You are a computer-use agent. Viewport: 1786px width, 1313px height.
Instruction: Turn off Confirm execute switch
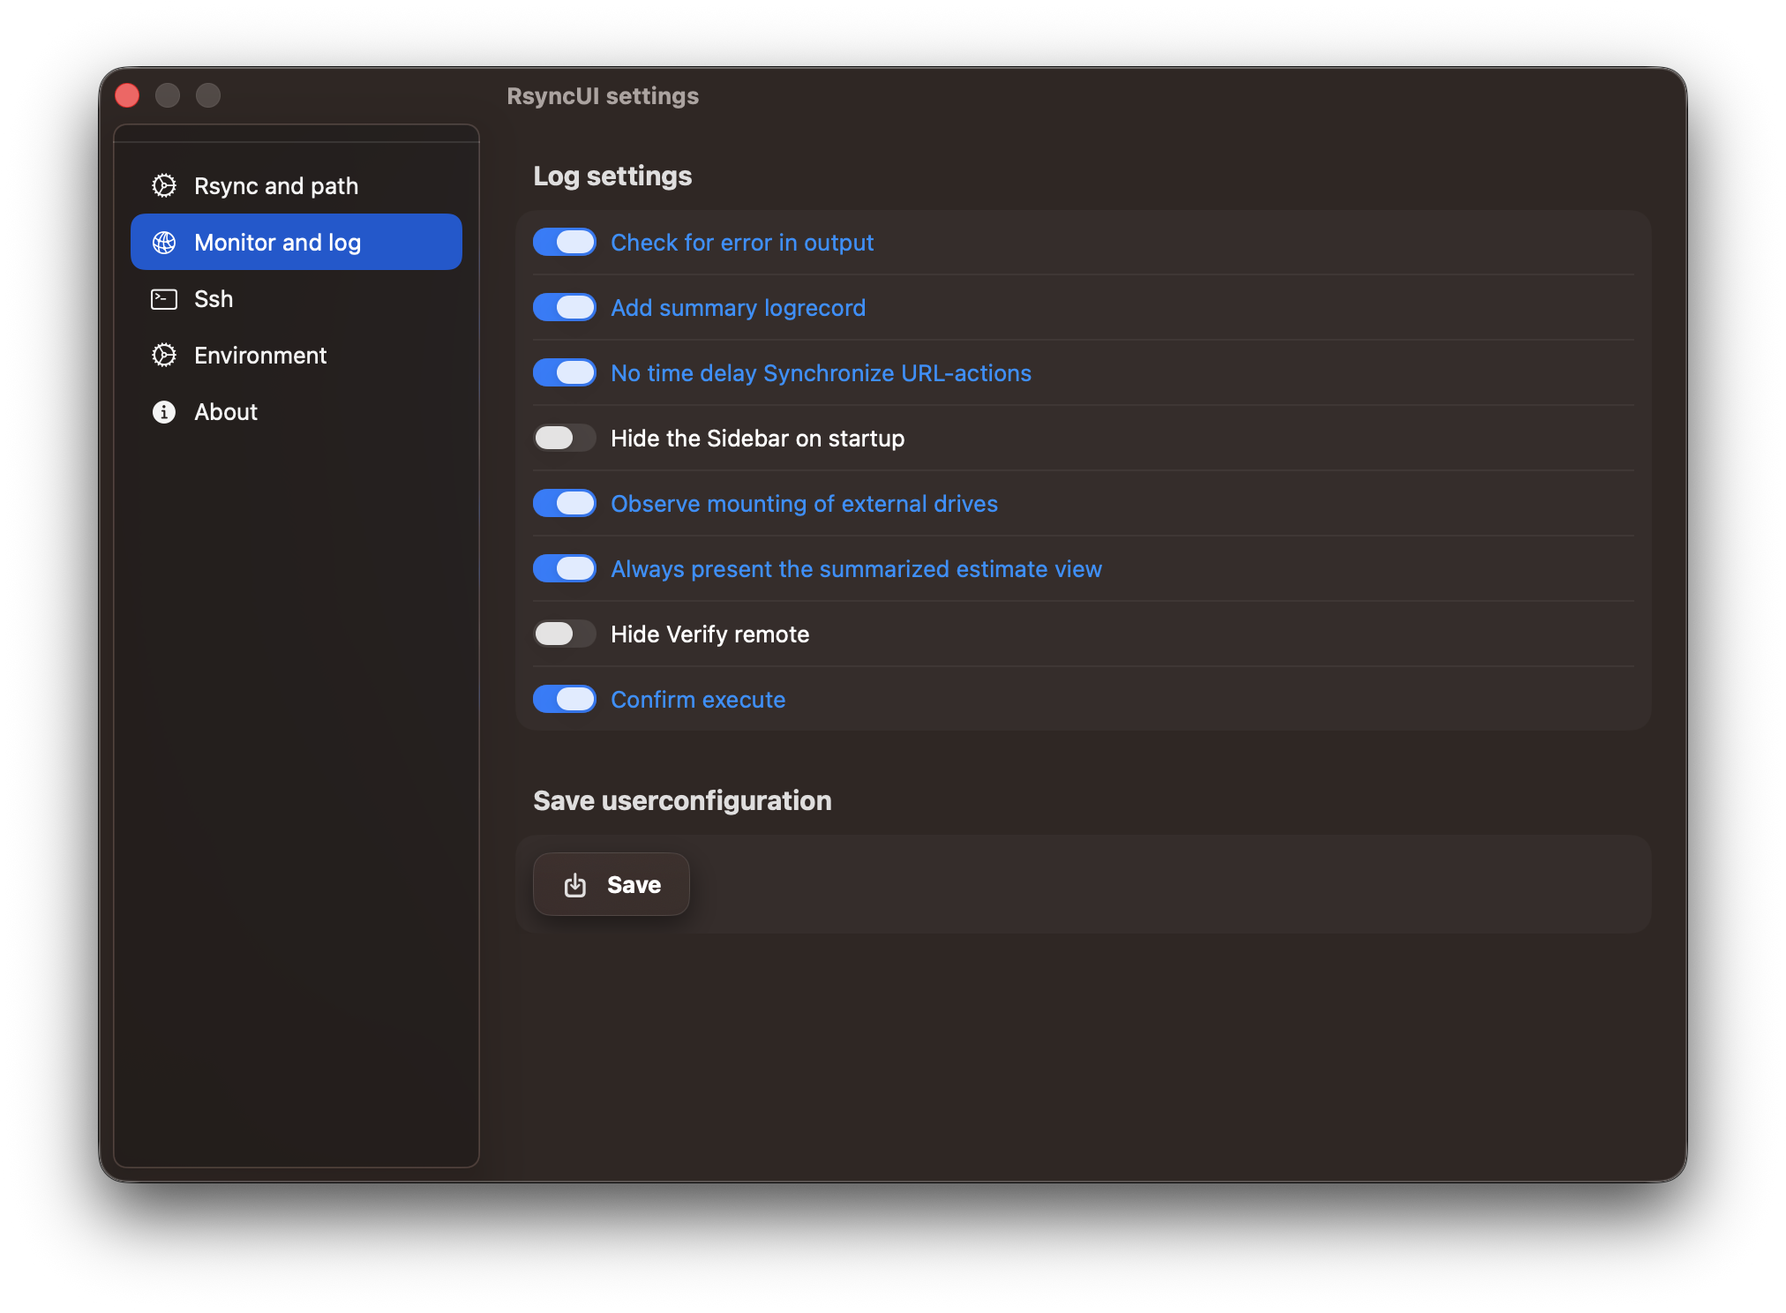click(x=565, y=700)
